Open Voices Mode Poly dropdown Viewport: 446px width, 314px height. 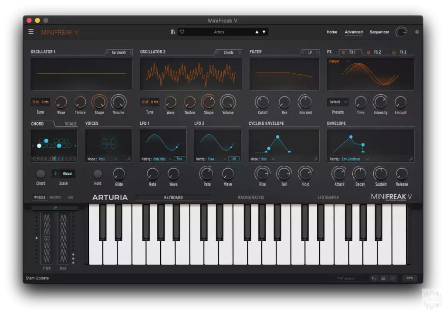108,159
